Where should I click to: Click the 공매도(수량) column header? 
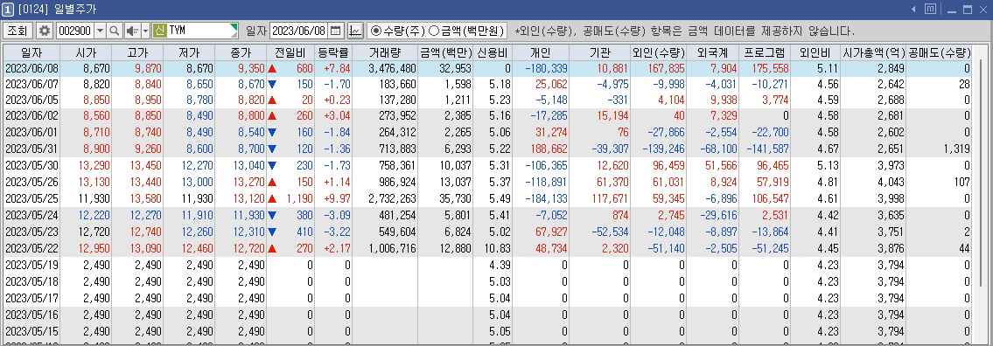(939, 52)
